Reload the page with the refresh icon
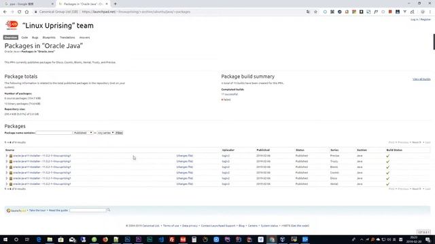The image size is (435, 244). point(20,12)
